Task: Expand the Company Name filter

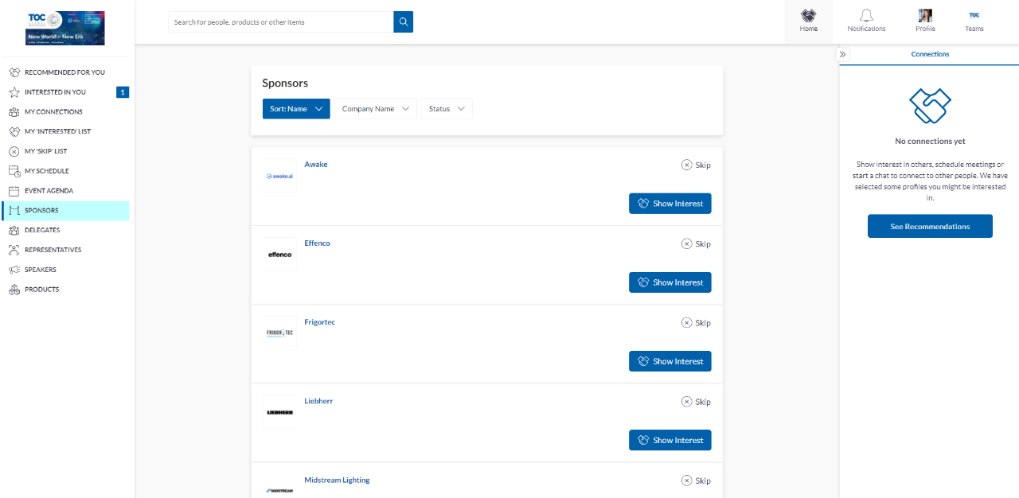Action: (376, 109)
